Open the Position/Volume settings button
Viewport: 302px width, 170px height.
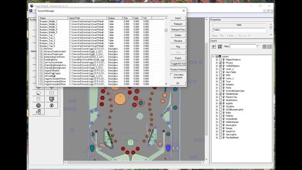(178, 69)
